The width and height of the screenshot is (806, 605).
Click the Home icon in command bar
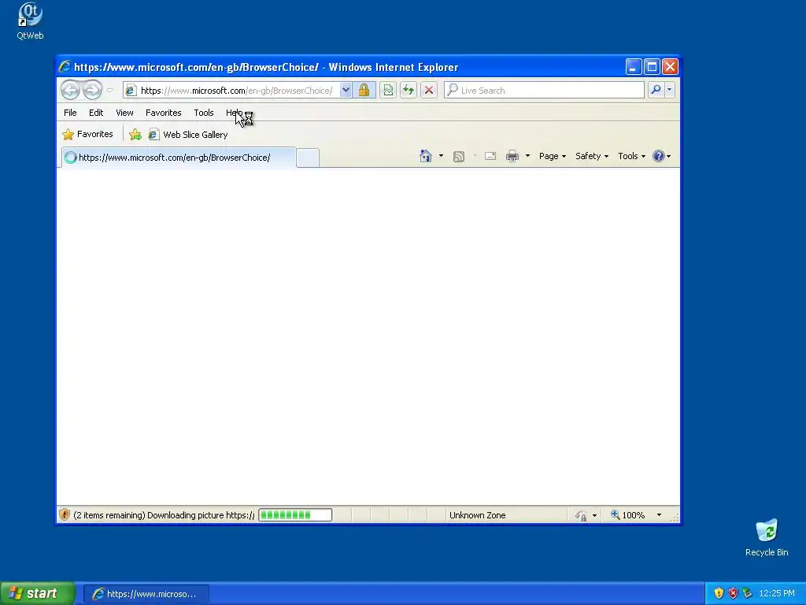[426, 156]
